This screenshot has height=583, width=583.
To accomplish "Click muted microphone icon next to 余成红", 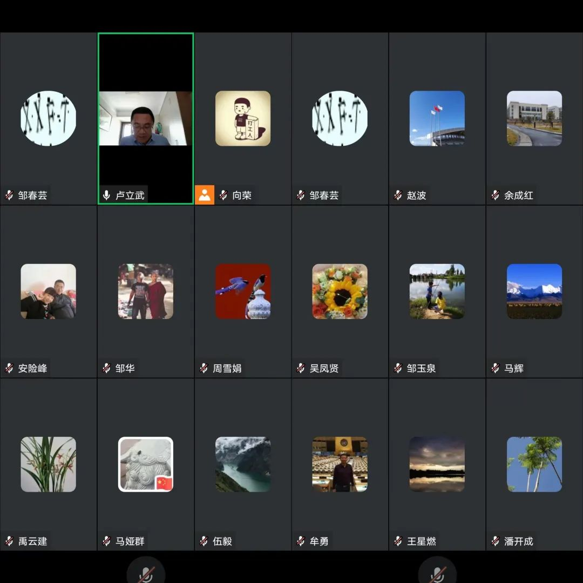I will tap(495, 195).
